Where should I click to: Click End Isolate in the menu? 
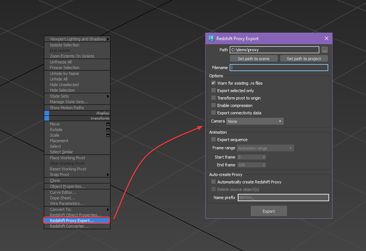click(77, 50)
